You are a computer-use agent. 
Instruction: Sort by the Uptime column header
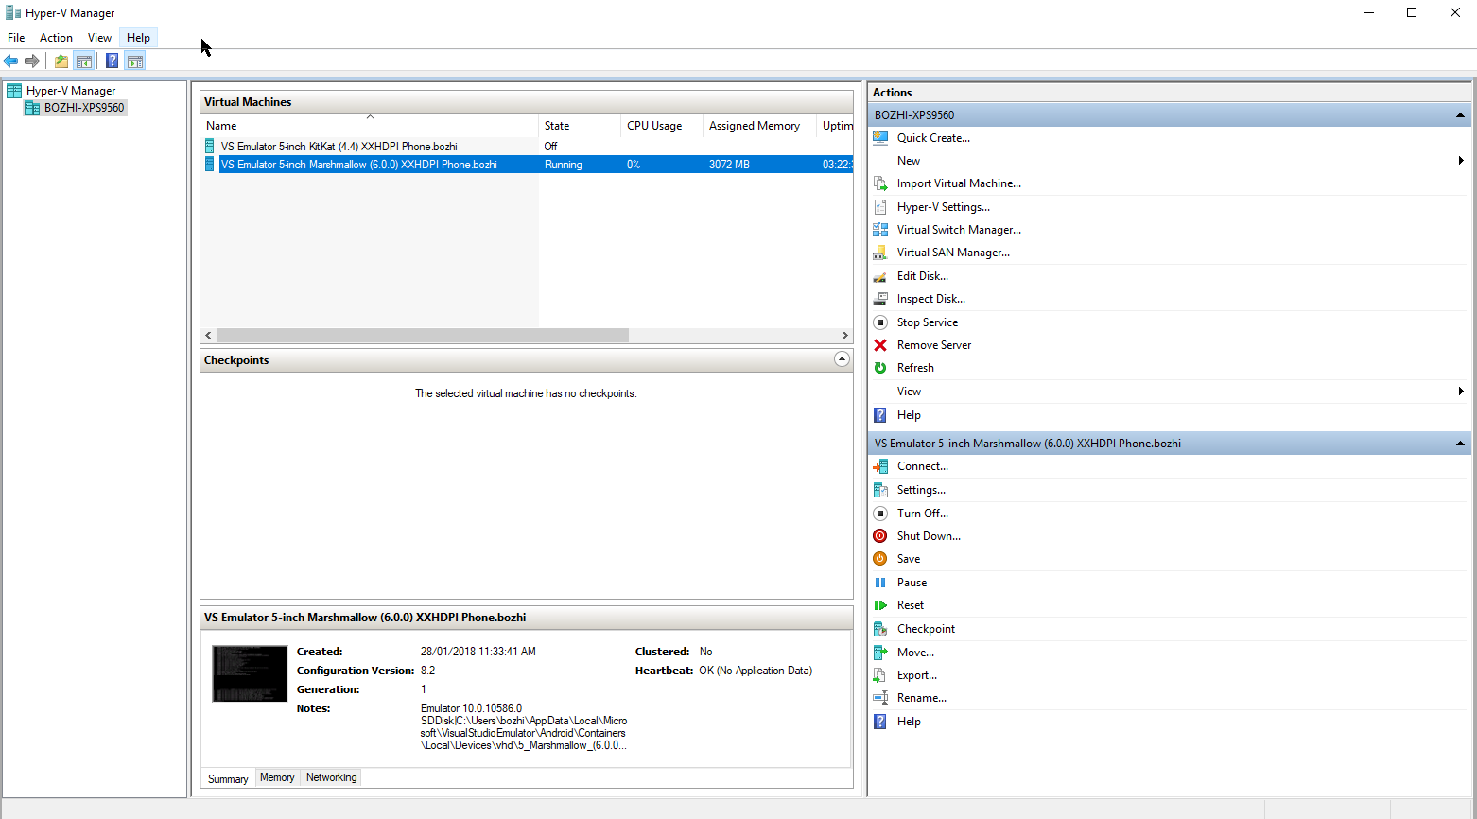[836, 126]
